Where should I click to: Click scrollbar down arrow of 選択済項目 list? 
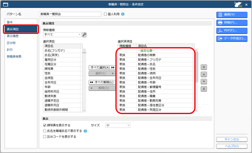[196, 110]
